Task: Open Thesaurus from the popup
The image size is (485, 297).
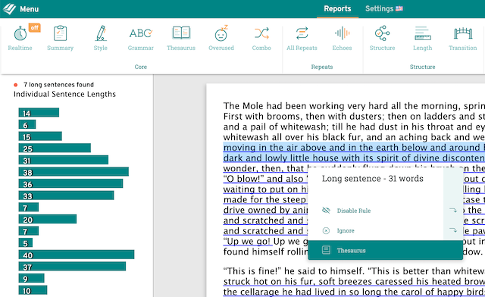Action: click(x=385, y=250)
